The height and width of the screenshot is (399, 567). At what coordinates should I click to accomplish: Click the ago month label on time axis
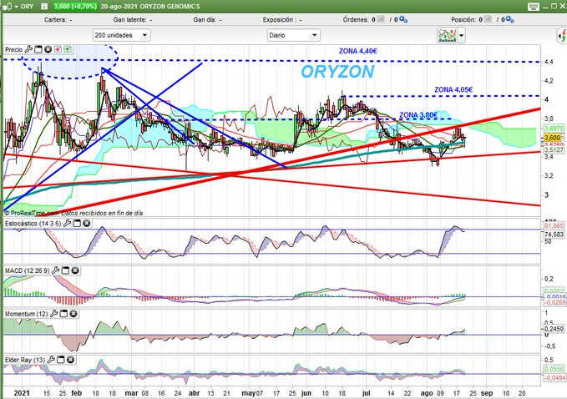(x=427, y=393)
